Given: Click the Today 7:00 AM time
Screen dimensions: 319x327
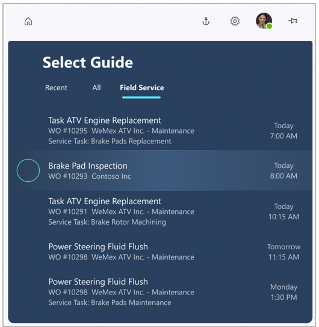Looking at the screenshot, I should click(283, 131).
